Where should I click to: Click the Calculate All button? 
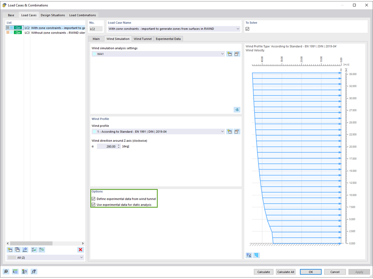coord(286,272)
